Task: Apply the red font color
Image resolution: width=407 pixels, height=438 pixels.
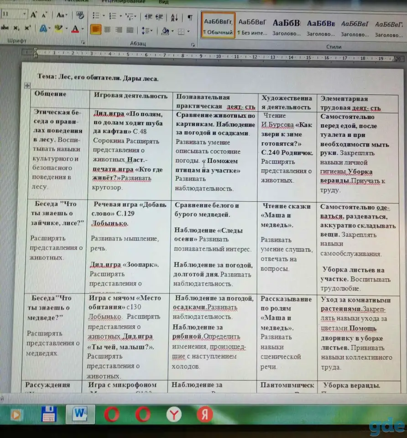Action: pyautogui.click(x=75, y=29)
